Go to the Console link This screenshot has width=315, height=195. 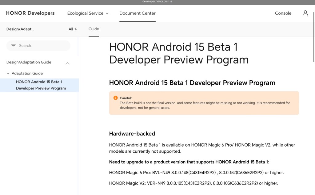[283, 13]
